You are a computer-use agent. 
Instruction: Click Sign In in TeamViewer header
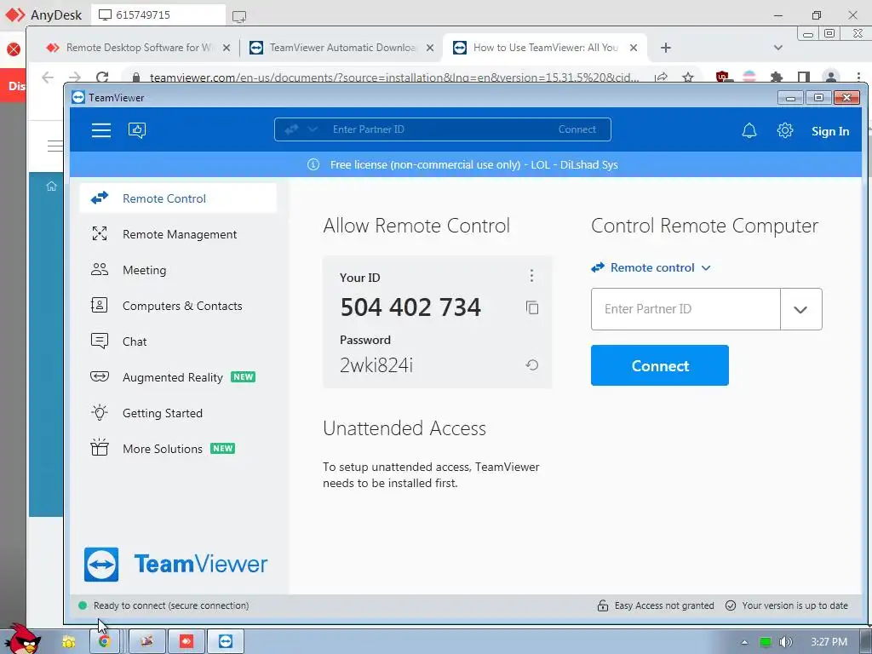tap(829, 131)
